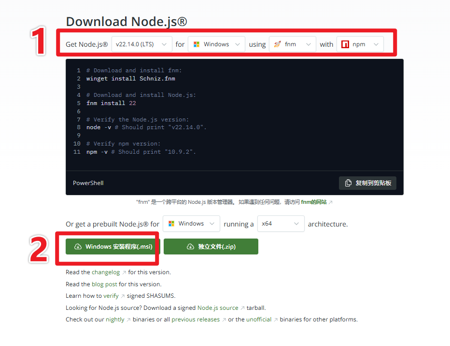Click the external link arrow after verify
Screen dimensions: 450x346
pyautogui.click(x=123, y=296)
